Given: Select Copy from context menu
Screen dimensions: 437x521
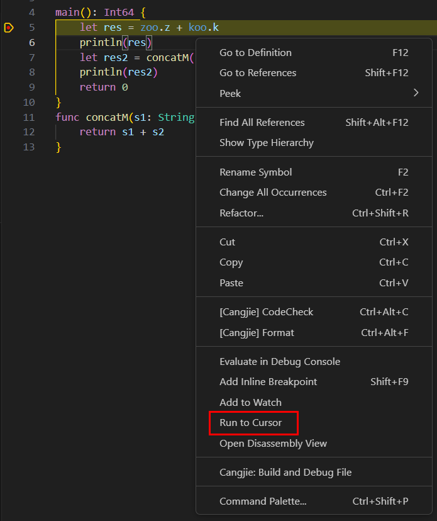Looking at the screenshot, I should [x=231, y=262].
